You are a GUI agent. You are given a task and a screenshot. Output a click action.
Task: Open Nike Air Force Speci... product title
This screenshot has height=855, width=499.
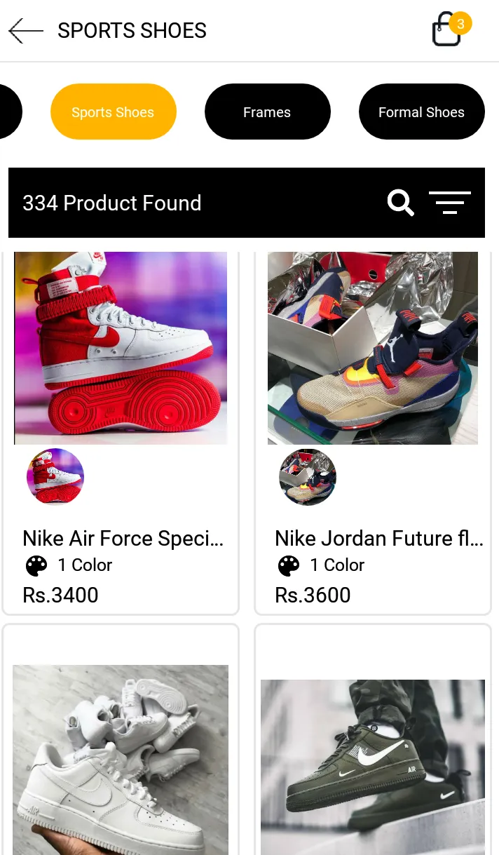(x=123, y=538)
